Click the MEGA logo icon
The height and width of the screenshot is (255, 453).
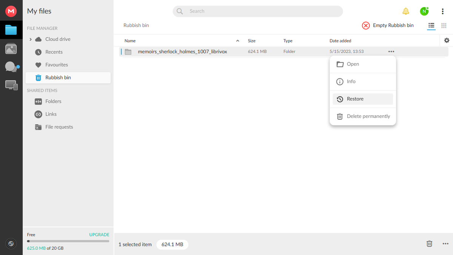click(11, 11)
